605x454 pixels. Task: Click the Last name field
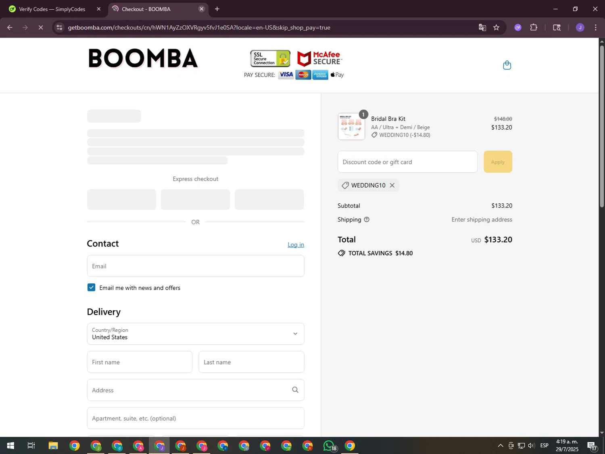[x=251, y=362]
